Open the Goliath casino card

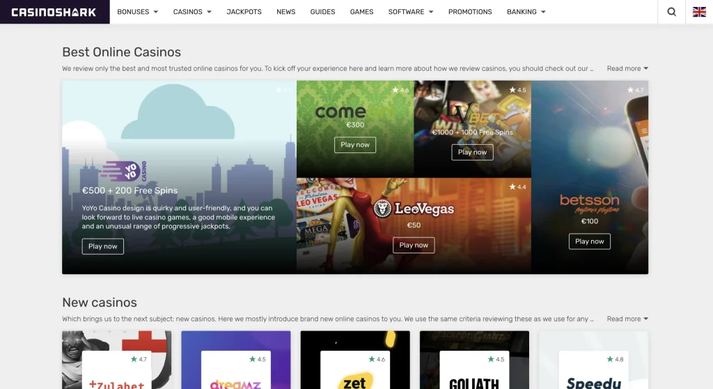click(x=474, y=360)
